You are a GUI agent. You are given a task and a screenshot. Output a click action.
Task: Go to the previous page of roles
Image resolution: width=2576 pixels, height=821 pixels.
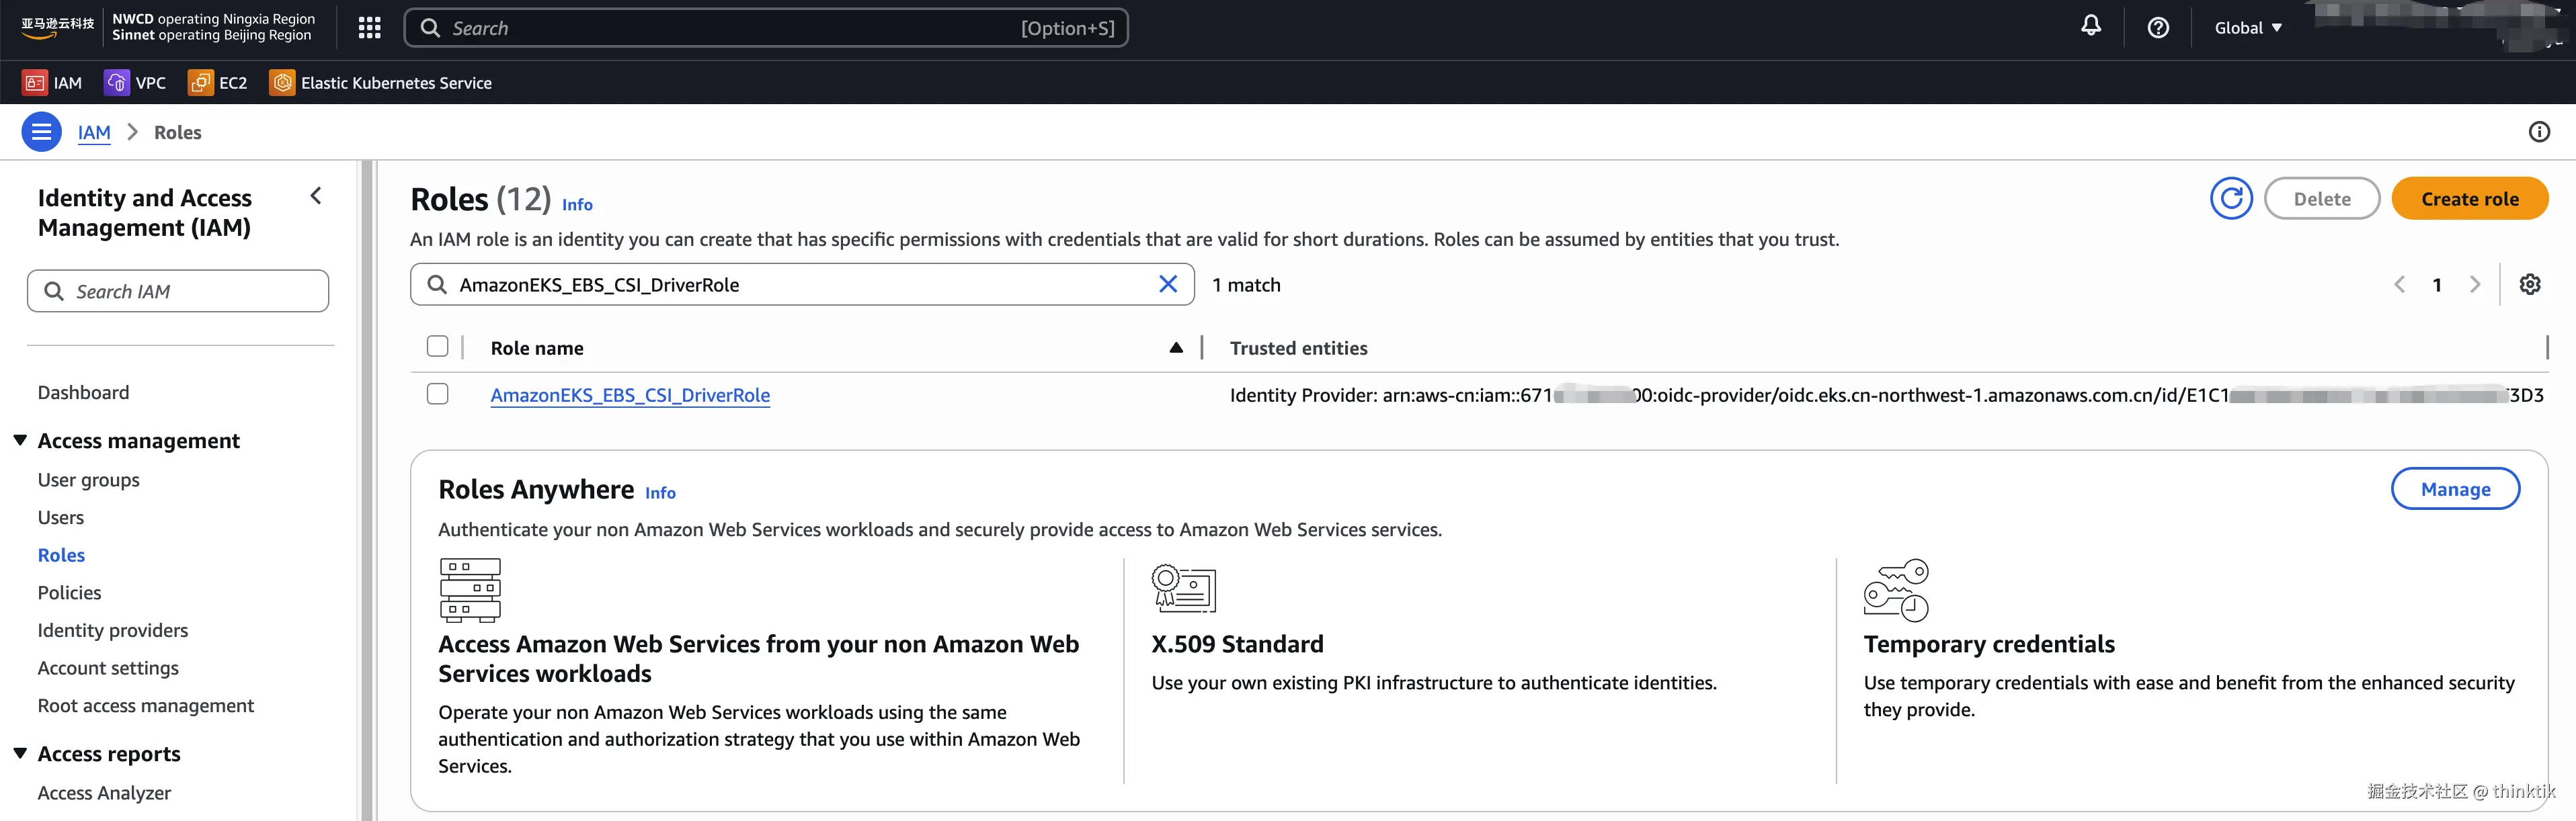tap(2399, 284)
